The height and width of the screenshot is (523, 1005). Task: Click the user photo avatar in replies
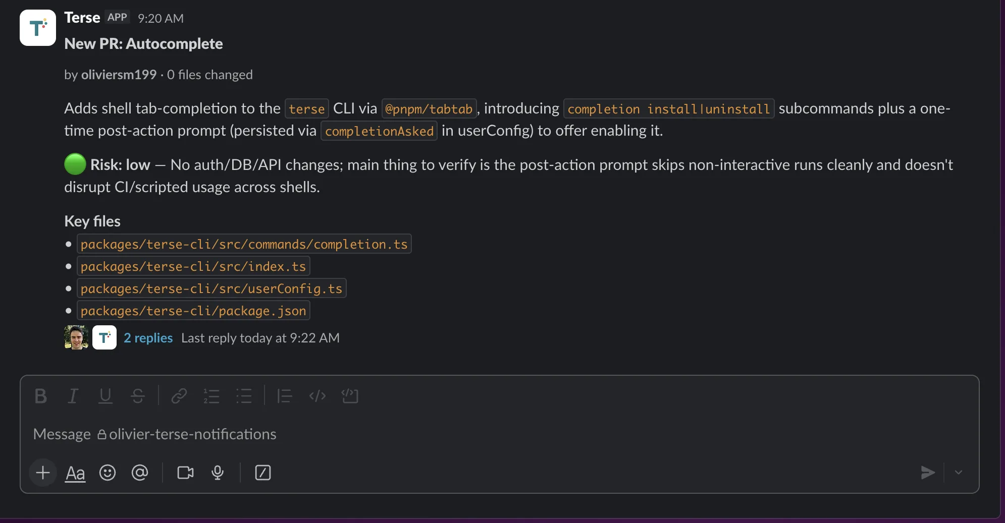click(76, 337)
